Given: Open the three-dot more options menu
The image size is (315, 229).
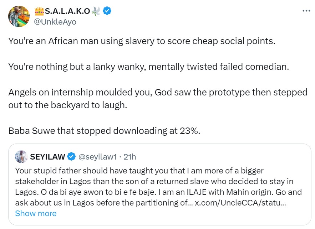Looking at the screenshot, I should (306, 11).
